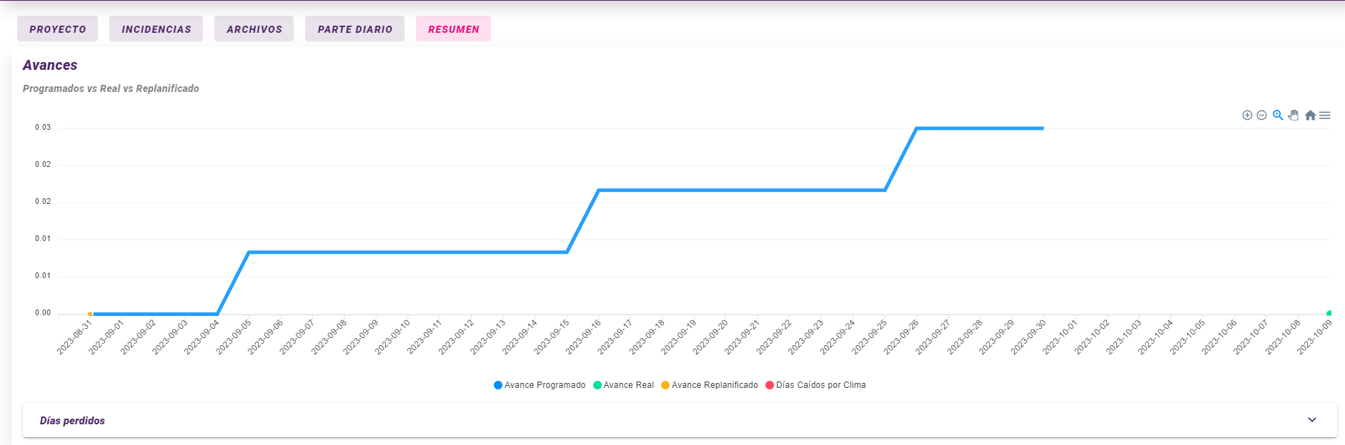Select the RESUMEN tab

pos(453,29)
